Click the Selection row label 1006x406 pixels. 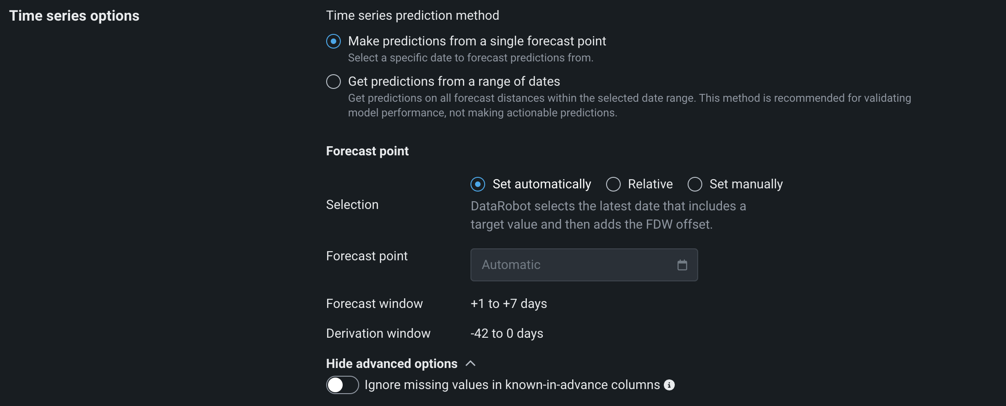point(352,204)
